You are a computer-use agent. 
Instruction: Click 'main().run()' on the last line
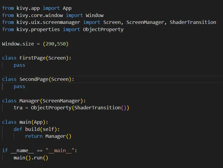point(31,158)
